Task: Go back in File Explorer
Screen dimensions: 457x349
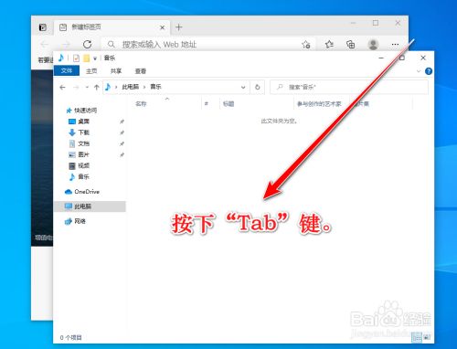Action: (x=63, y=88)
